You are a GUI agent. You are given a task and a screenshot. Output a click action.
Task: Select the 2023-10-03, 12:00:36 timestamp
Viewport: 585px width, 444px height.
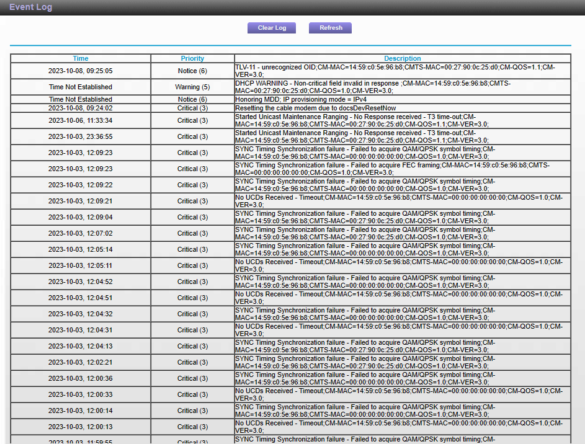81,378
